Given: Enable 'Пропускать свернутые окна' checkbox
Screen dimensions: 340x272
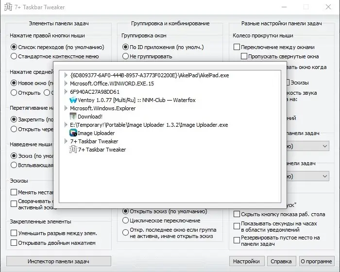Looking at the screenshot, I should pos(244,56).
